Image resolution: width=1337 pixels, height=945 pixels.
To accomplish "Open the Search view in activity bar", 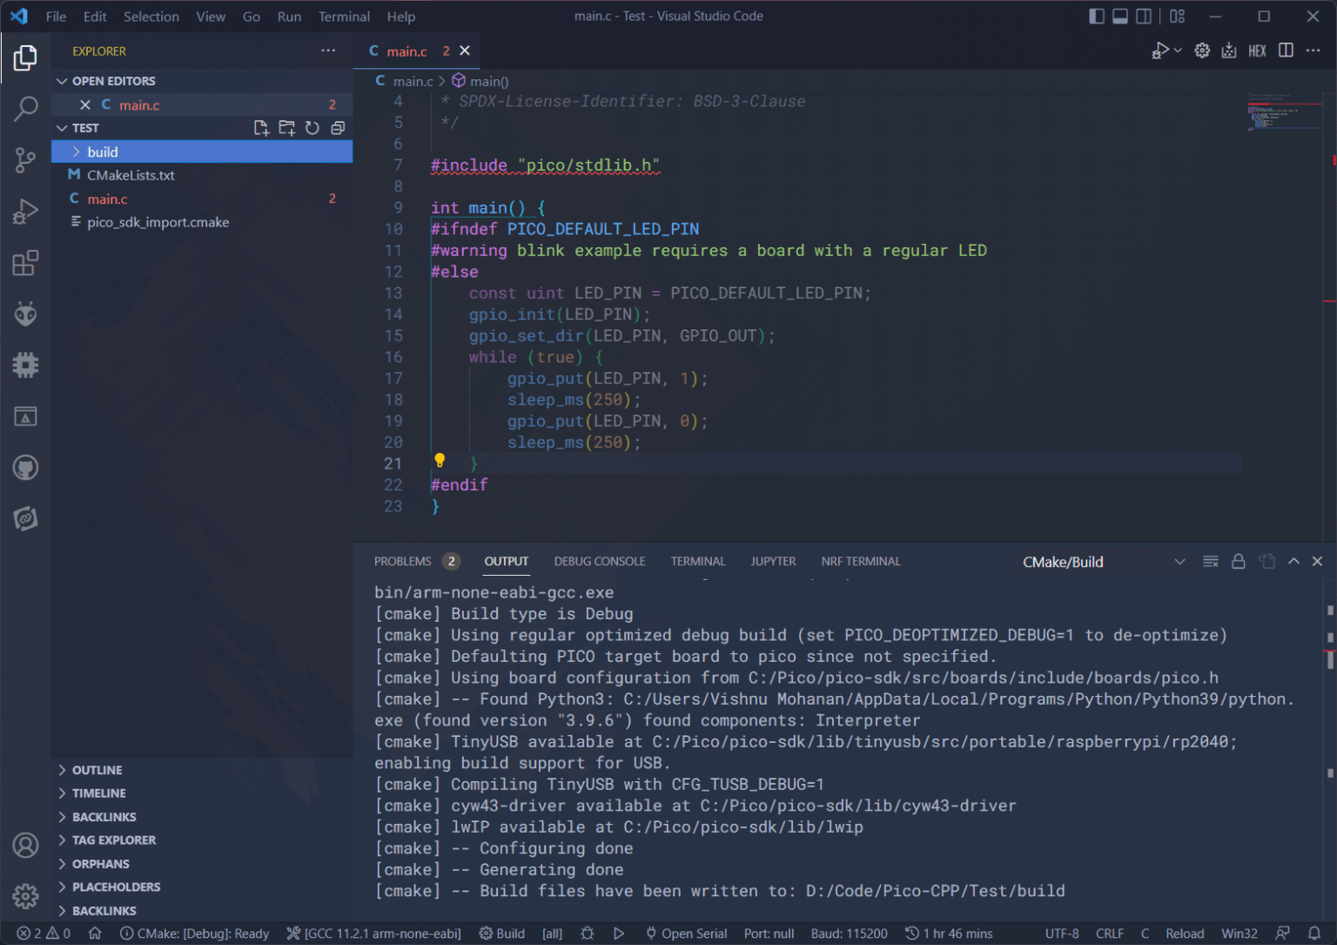I will pos(25,109).
